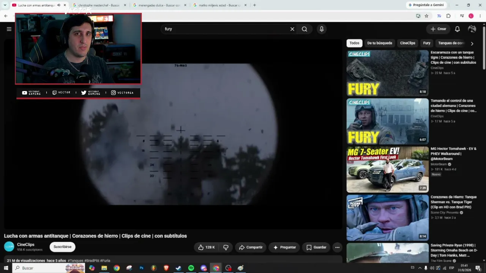Close the 'christophe masterchef' tab
Image resolution: width=486 pixels, height=273 pixels.
pos(125,5)
